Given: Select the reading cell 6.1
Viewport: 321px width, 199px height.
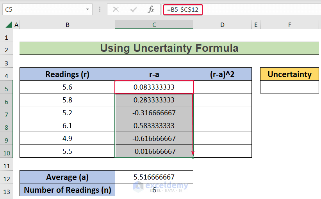Looking at the screenshot, I should point(67,125).
